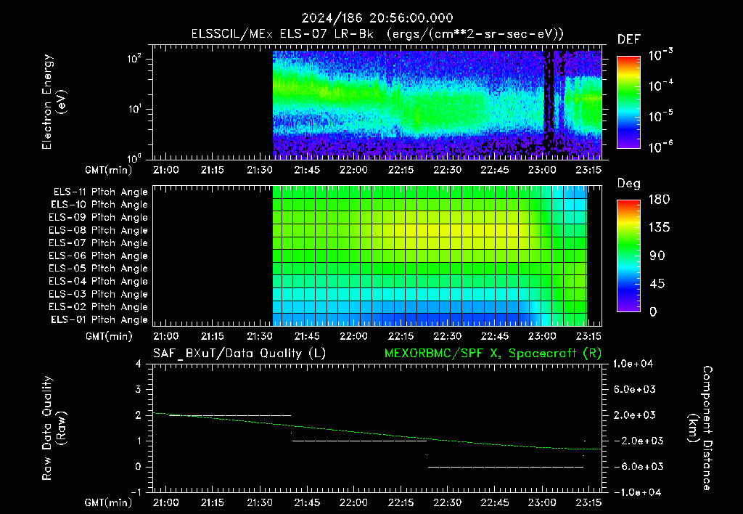The width and height of the screenshot is (743, 514).
Task: Click the -1 tick on Raw Data Quality axis
Action: tap(136, 492)
